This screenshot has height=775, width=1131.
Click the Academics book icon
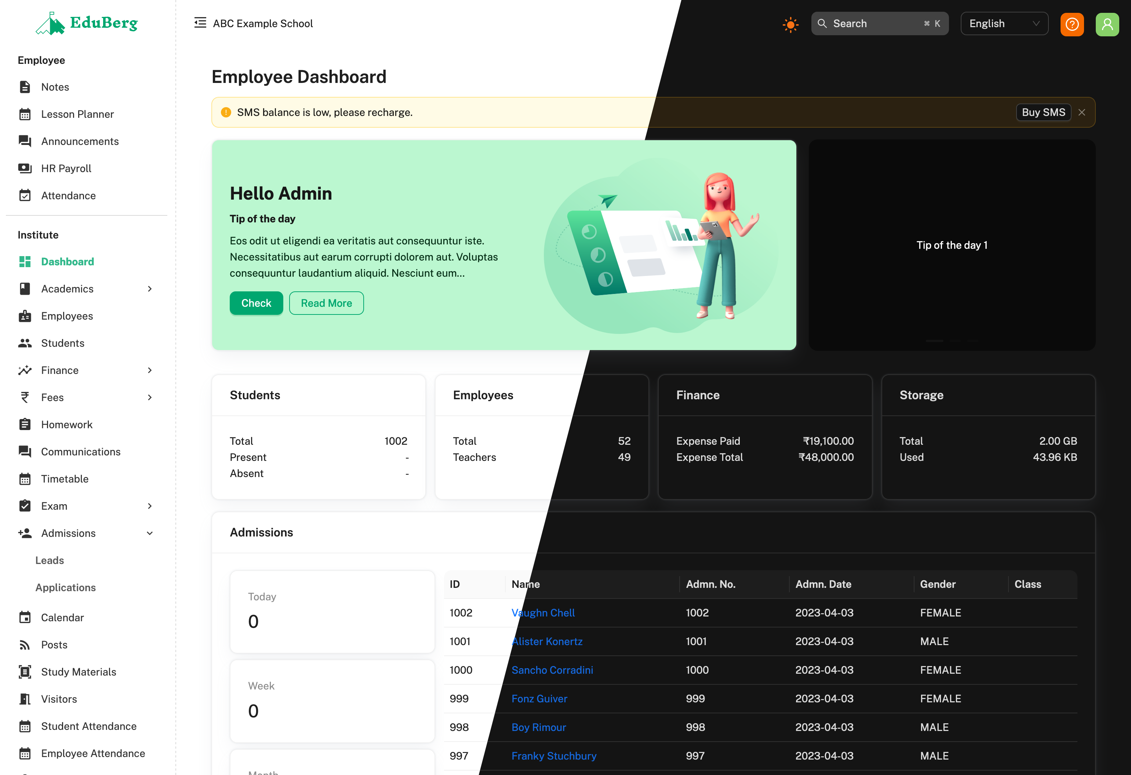point(25,289)
